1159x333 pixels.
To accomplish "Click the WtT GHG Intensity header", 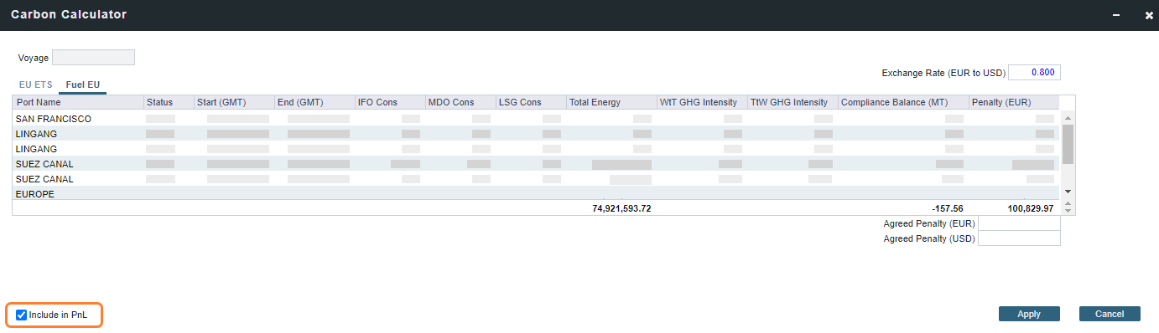I will click(702, 102).
